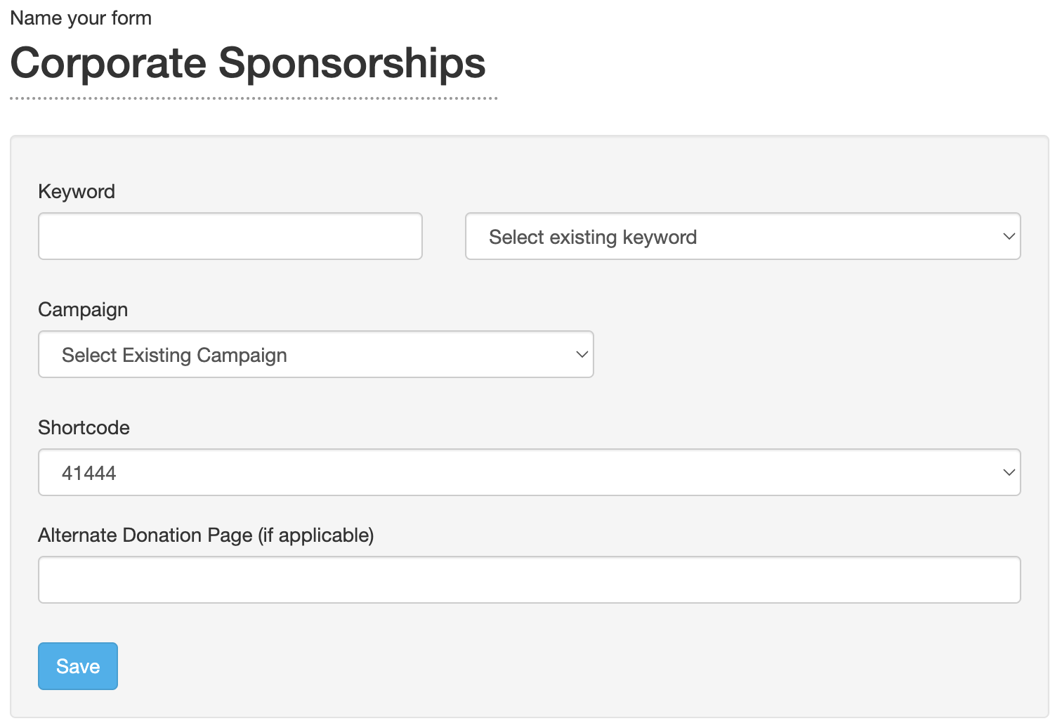Viewport: 1055px width, 721px height.
Task: Click the dotted underline below the form name
Action: pos(253,98)
